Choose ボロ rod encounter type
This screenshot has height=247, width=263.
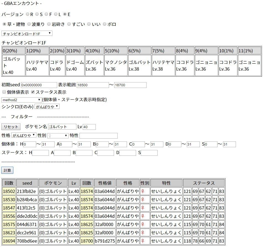(105, 24)
